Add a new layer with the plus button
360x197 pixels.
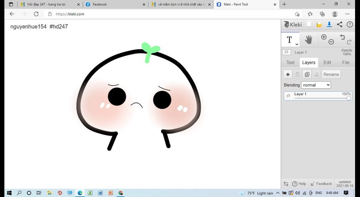coord(288,74)
